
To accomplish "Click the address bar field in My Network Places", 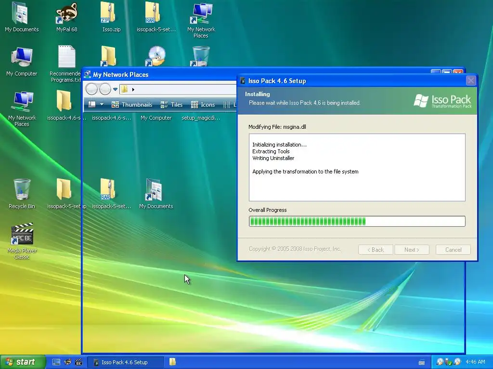I will coord(178,89).
